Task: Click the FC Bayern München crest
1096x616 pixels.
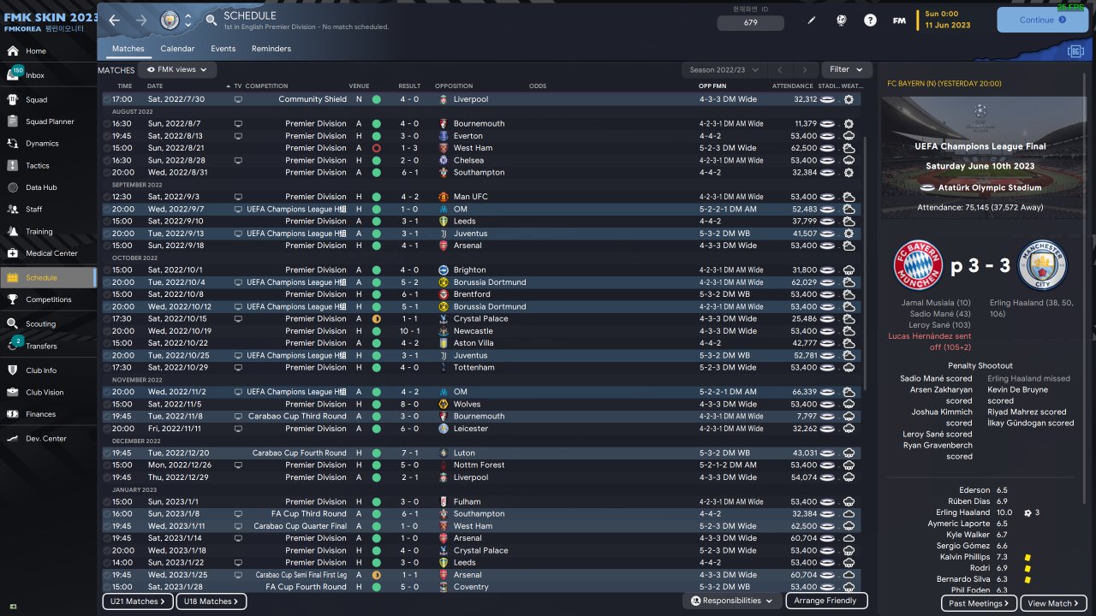Action: click(x=919, y=266)
